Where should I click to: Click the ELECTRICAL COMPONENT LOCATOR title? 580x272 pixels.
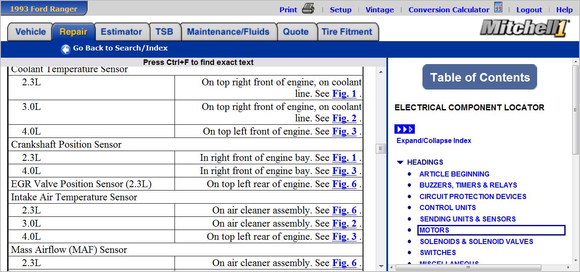[x=470, y=108]
